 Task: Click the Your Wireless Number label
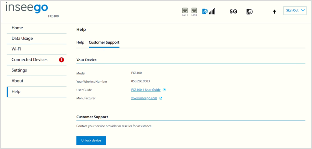click(92, 82)
